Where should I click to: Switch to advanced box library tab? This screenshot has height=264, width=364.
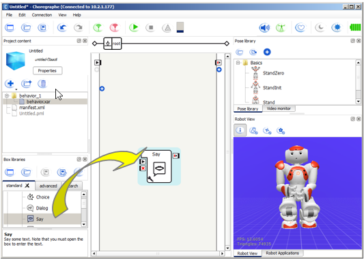coord(48,186)
